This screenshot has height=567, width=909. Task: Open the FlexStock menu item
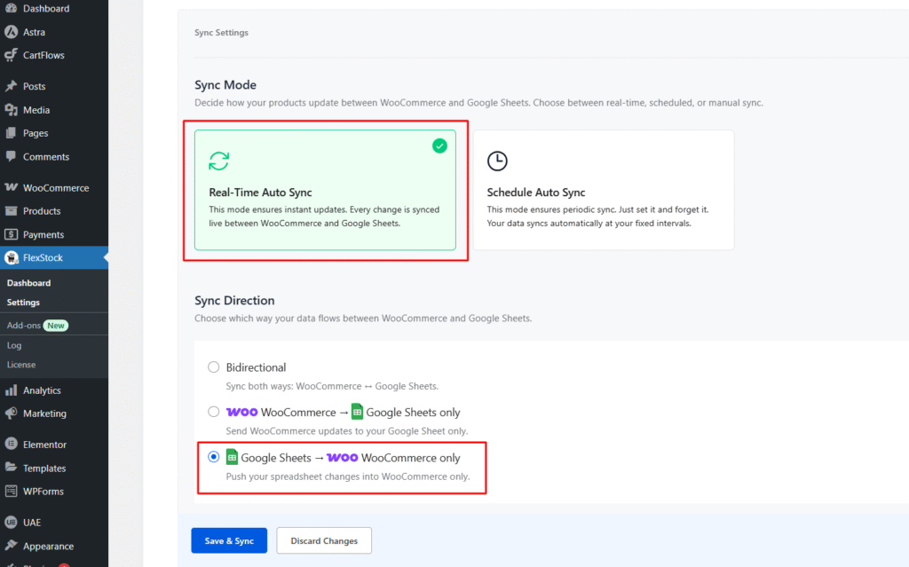click(x=54, y=257)
